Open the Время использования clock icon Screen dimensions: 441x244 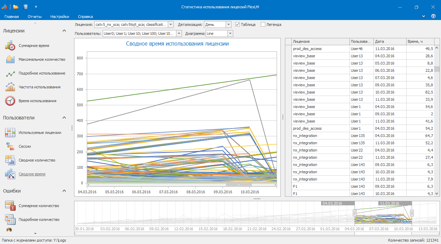(x=10, y=101)
